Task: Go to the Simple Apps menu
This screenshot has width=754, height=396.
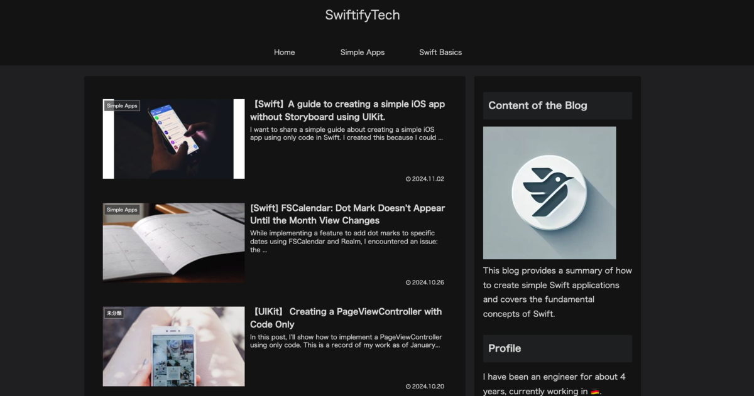Action: 363,52
